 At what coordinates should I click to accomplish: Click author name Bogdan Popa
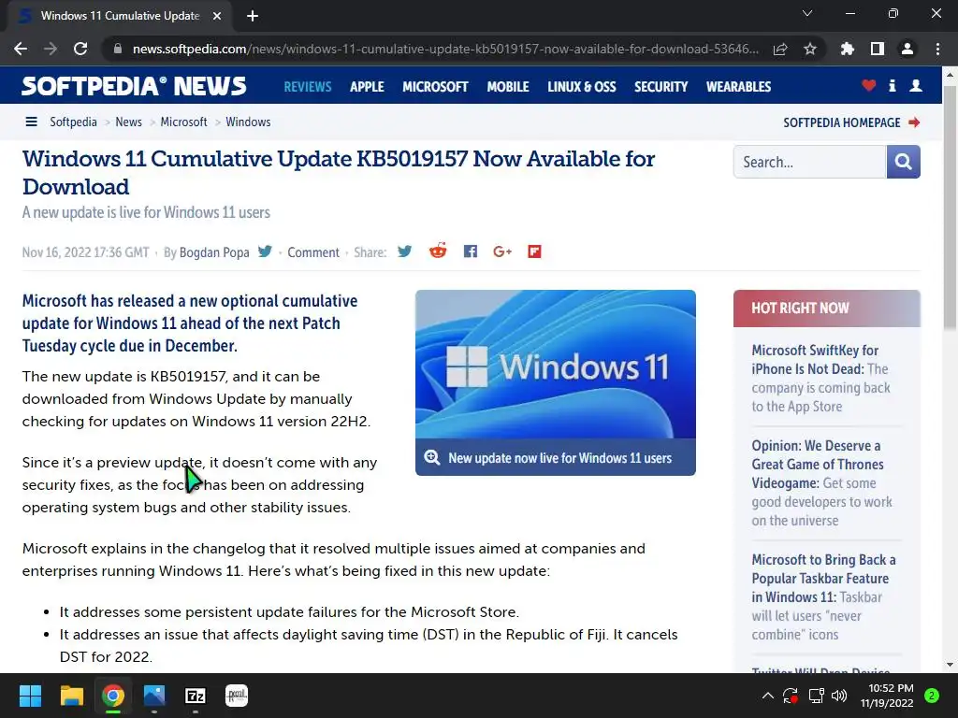[214, 252]
